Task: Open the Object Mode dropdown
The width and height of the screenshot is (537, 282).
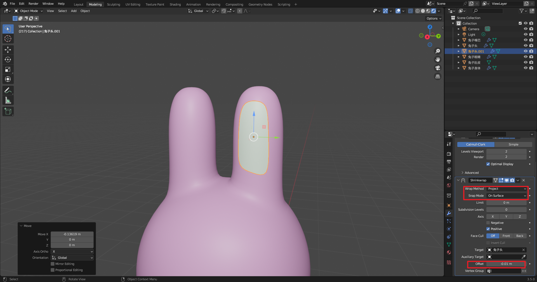Action: pos(29,11)
